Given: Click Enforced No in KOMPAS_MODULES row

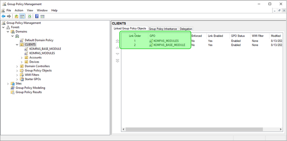Looking at the screenshot, I should click(x=193, y=41).
